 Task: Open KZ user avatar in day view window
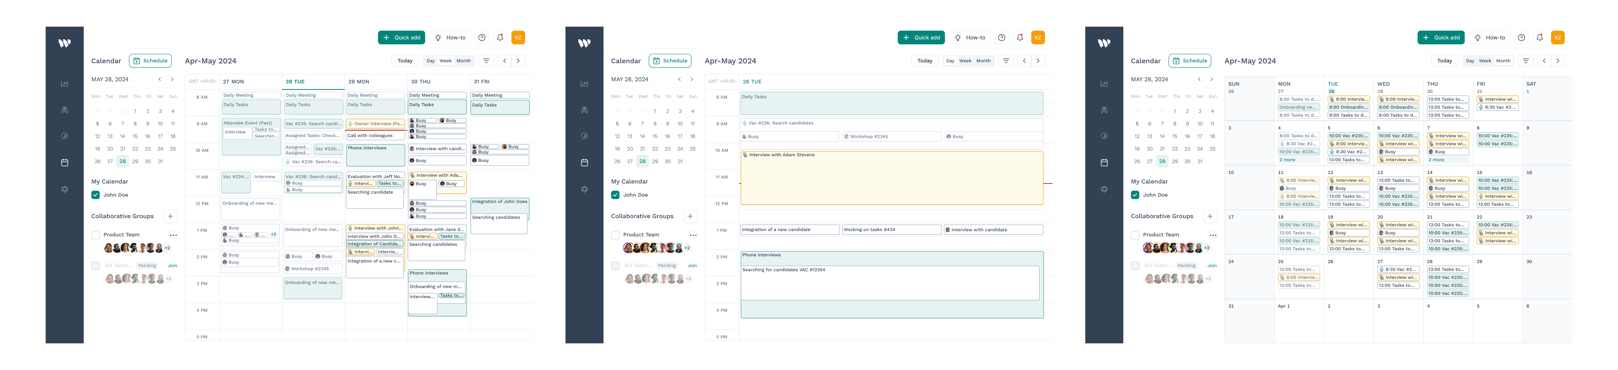click(x=1038, y=38)
